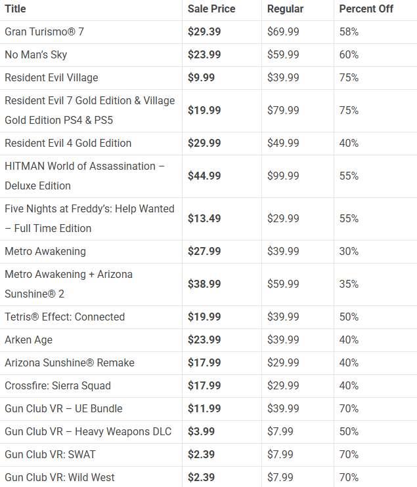Click Resident Evil Village $9.99 sale price

tap(201, 77)
